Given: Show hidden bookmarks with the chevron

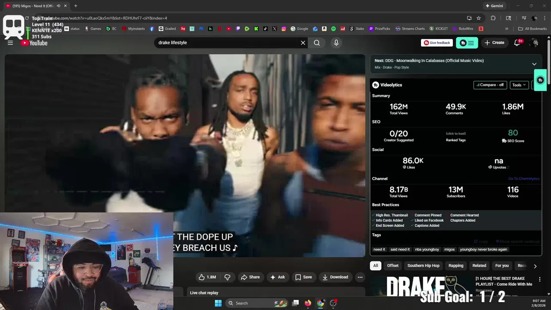Looking at the screenshot, I should pyautogui.click(x=507, y=29).
